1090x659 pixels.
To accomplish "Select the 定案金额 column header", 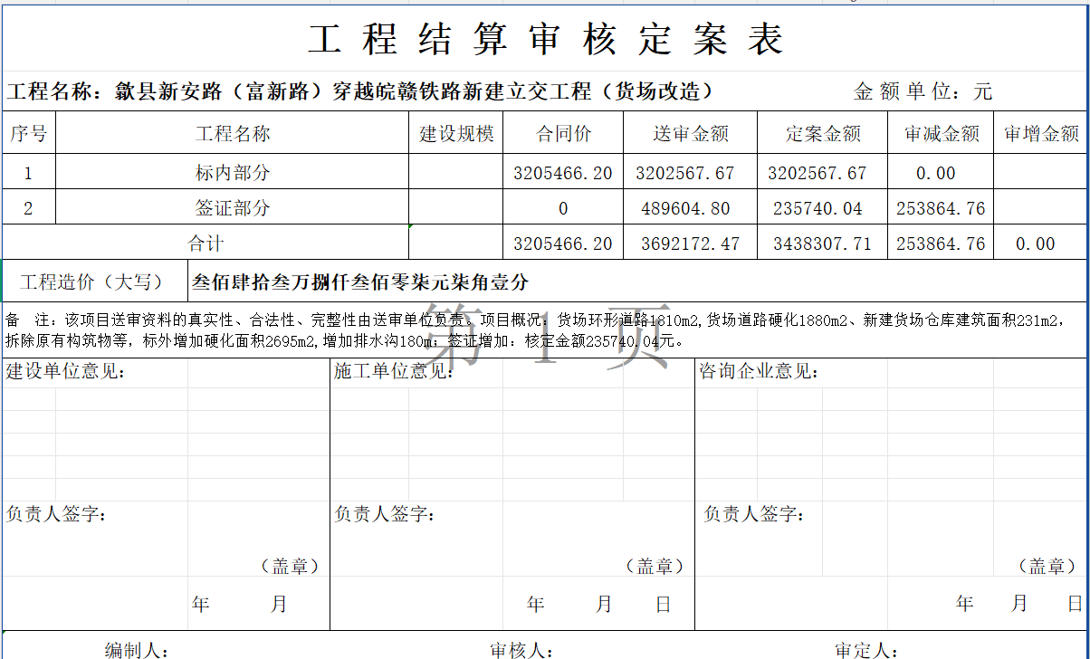I will pos(823,134).
